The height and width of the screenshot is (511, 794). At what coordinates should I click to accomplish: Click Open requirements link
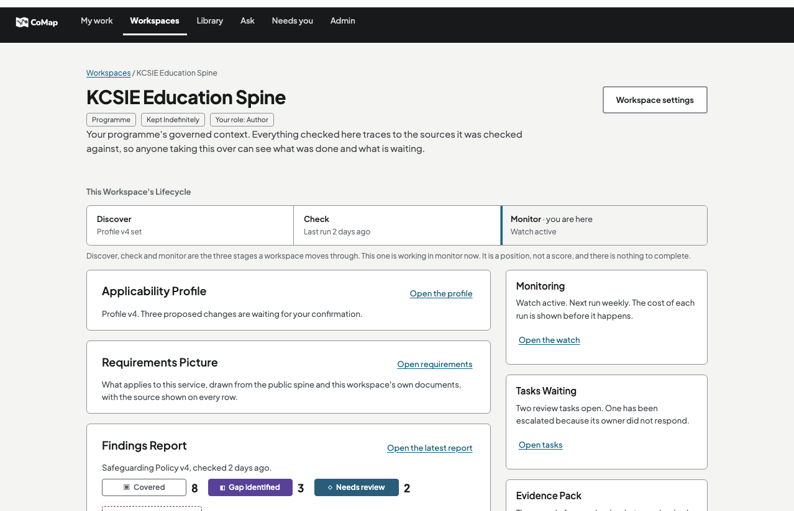[435, 365]
